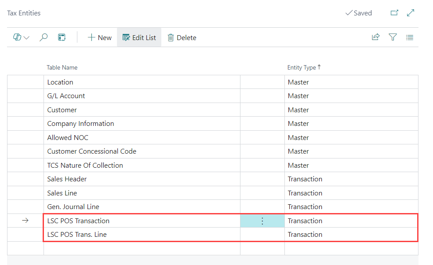433x265 pixels.
Task: Delete the selected entity
Action: (x=182, y=37)
